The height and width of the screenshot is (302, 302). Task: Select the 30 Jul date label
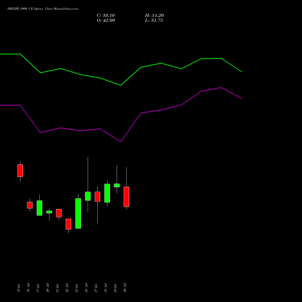[125, 288]
